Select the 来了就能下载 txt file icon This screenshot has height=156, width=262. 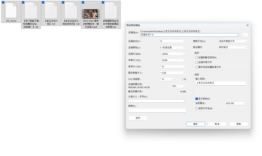31,11
